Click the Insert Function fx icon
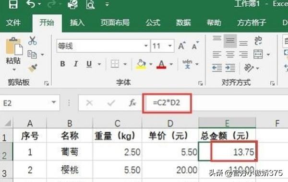The width and height of the screenshot is (288, 182). point(132,103)
